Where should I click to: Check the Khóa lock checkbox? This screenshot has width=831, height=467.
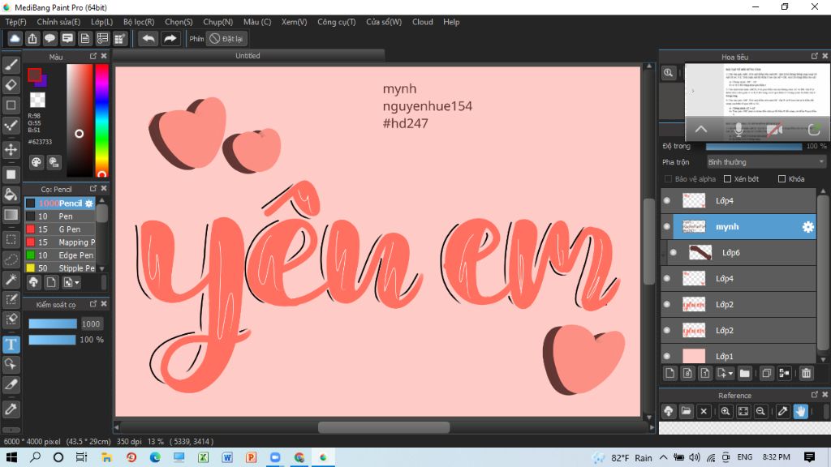coord(782,178)
